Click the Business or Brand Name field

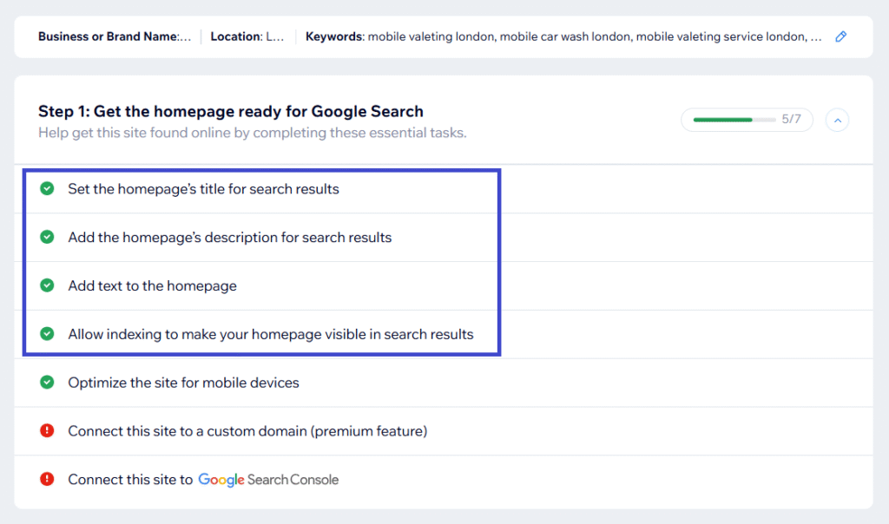click(115, 37)
